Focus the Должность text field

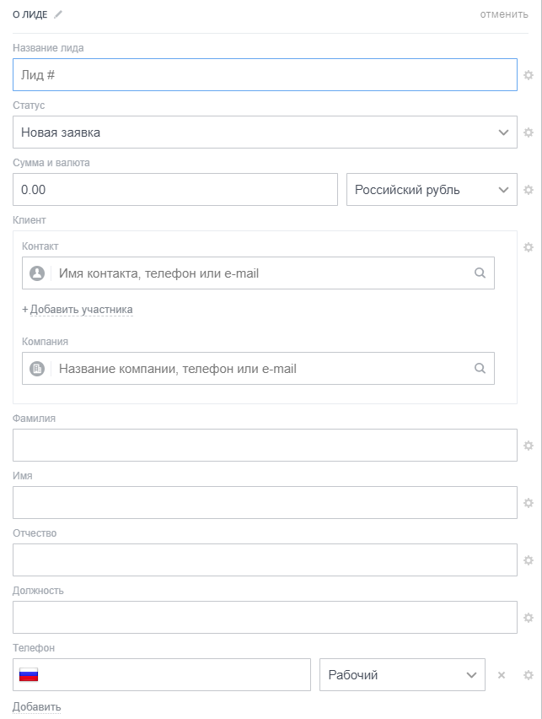point(265,618)
